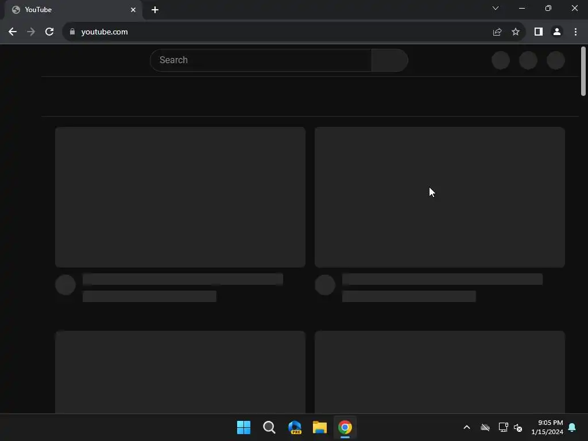
Task: Open OneDrive tray icon
Action: click(x=485, y=427)
